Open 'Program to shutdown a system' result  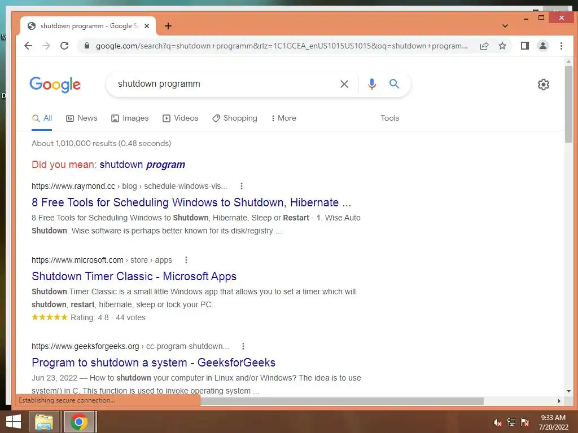(154, 363)
